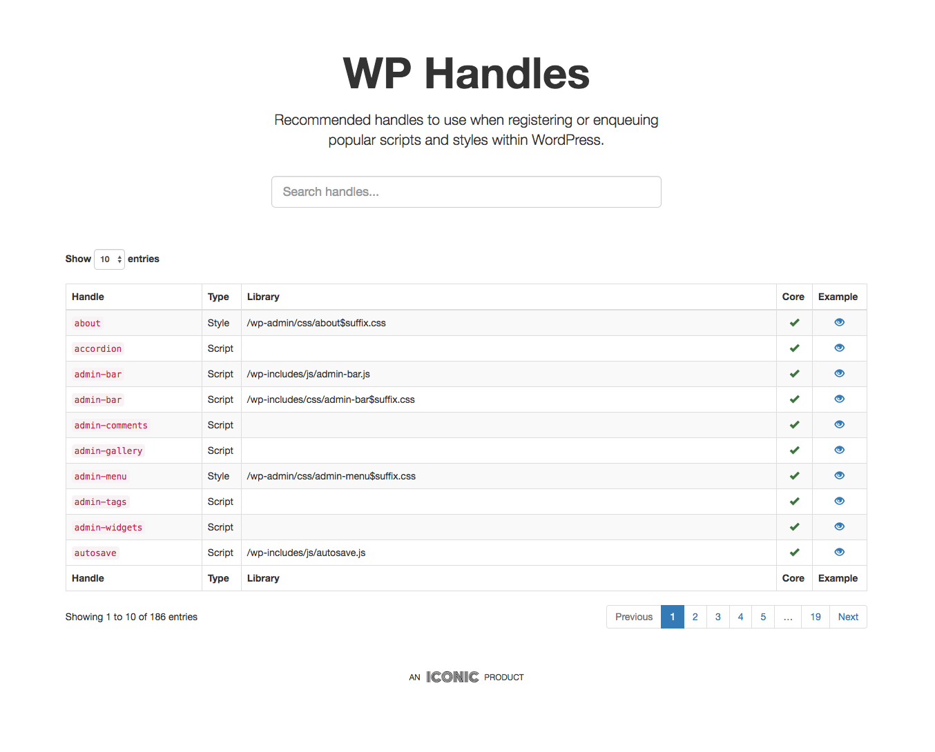Click the Core checkmark on the about row
935x752 pixels.
click(794, 322)
